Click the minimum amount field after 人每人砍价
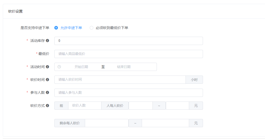Image resolution: width=265 pixels, height=139 pixels. point(140,106)
